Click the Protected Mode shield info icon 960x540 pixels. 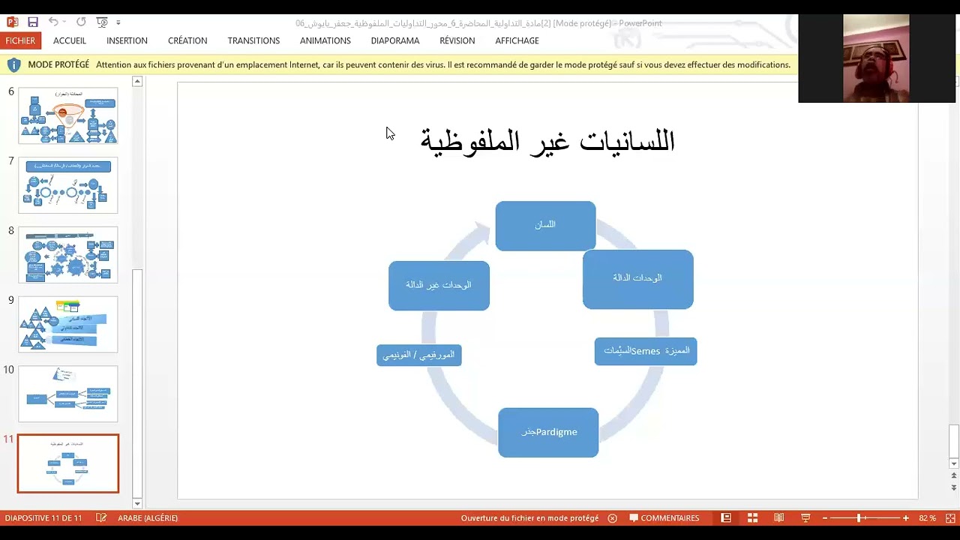(x=13, y=64)
